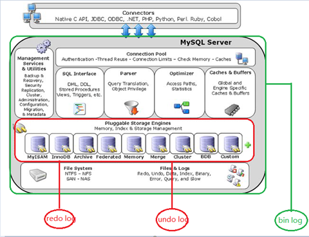Click the InnoDB label text

pos(61,157)
